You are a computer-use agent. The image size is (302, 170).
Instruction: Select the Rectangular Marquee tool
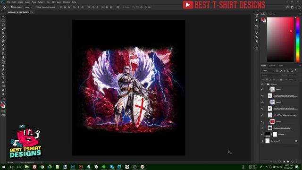tap(3, 20)
